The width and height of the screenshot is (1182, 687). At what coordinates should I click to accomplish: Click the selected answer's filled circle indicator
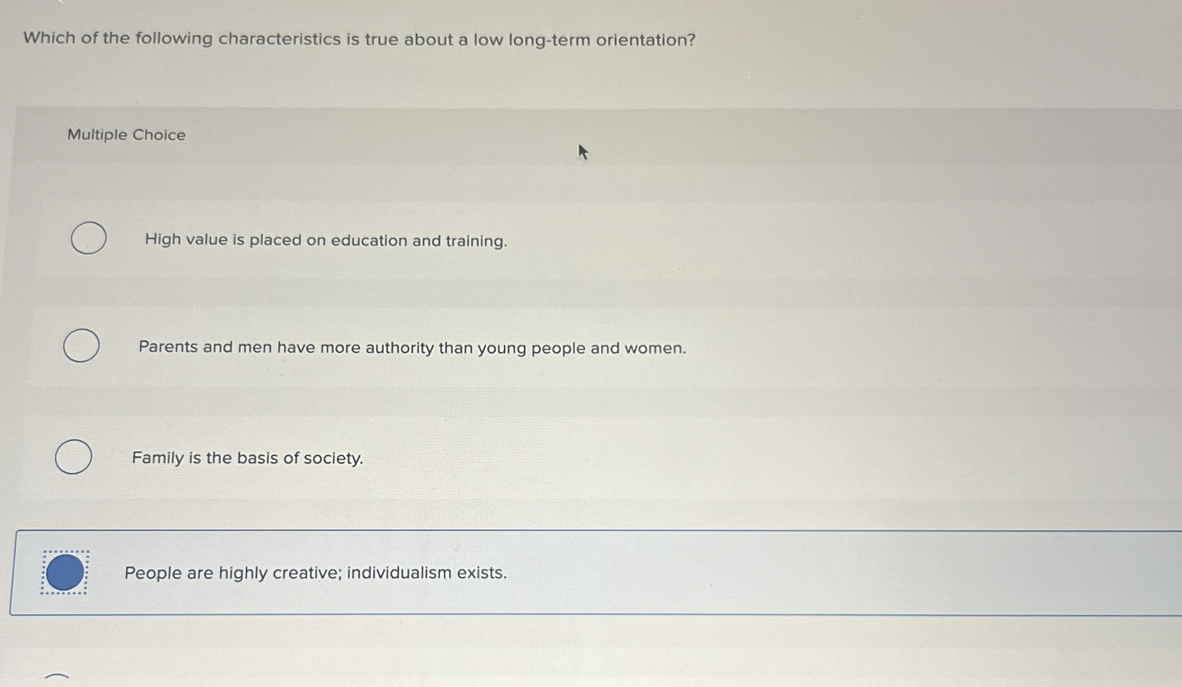[x=66, y=573]
